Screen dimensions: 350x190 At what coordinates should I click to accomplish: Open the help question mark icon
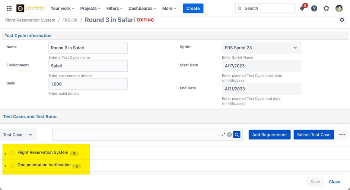[x=314, y=8]
